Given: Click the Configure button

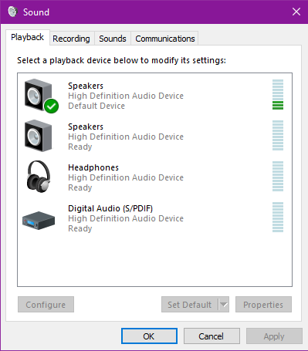Looking at the screenshot, I should point(46,305).
